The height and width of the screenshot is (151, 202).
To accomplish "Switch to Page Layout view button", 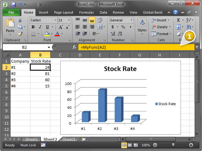I will point(130,145).
